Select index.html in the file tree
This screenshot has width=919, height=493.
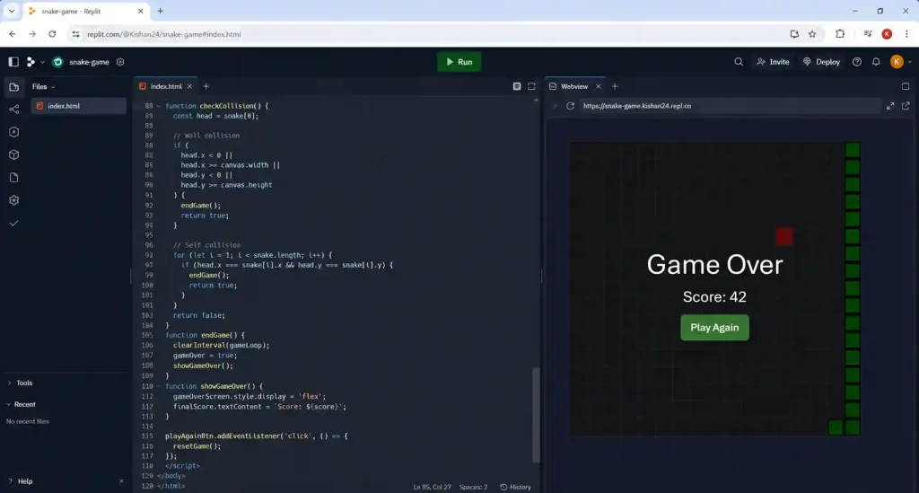(x=78, y=106)
